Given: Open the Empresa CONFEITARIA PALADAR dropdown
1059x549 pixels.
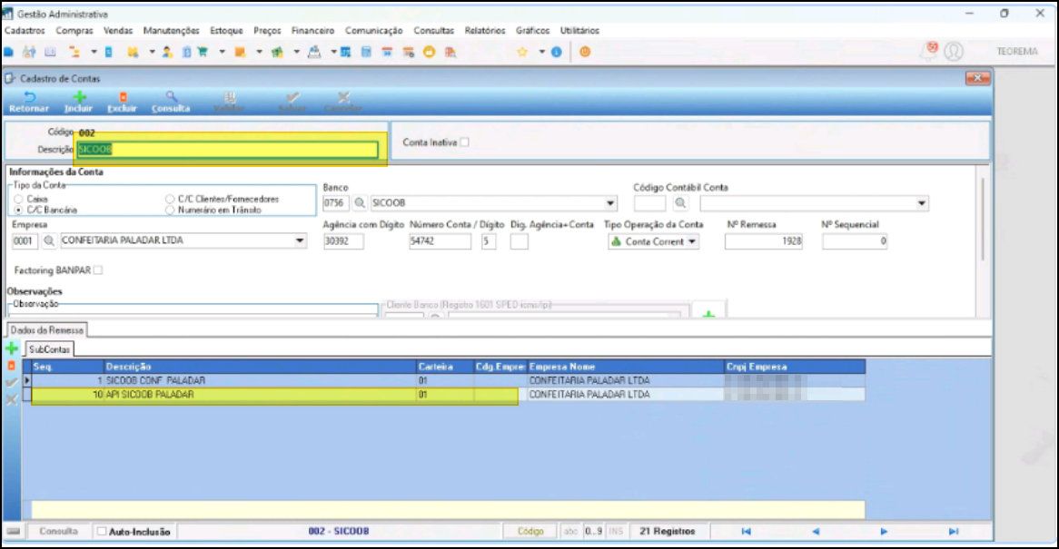Looking at the screenshot, I should [299, 240].
